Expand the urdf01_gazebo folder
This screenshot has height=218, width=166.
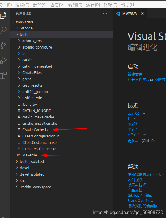(19, 92)
